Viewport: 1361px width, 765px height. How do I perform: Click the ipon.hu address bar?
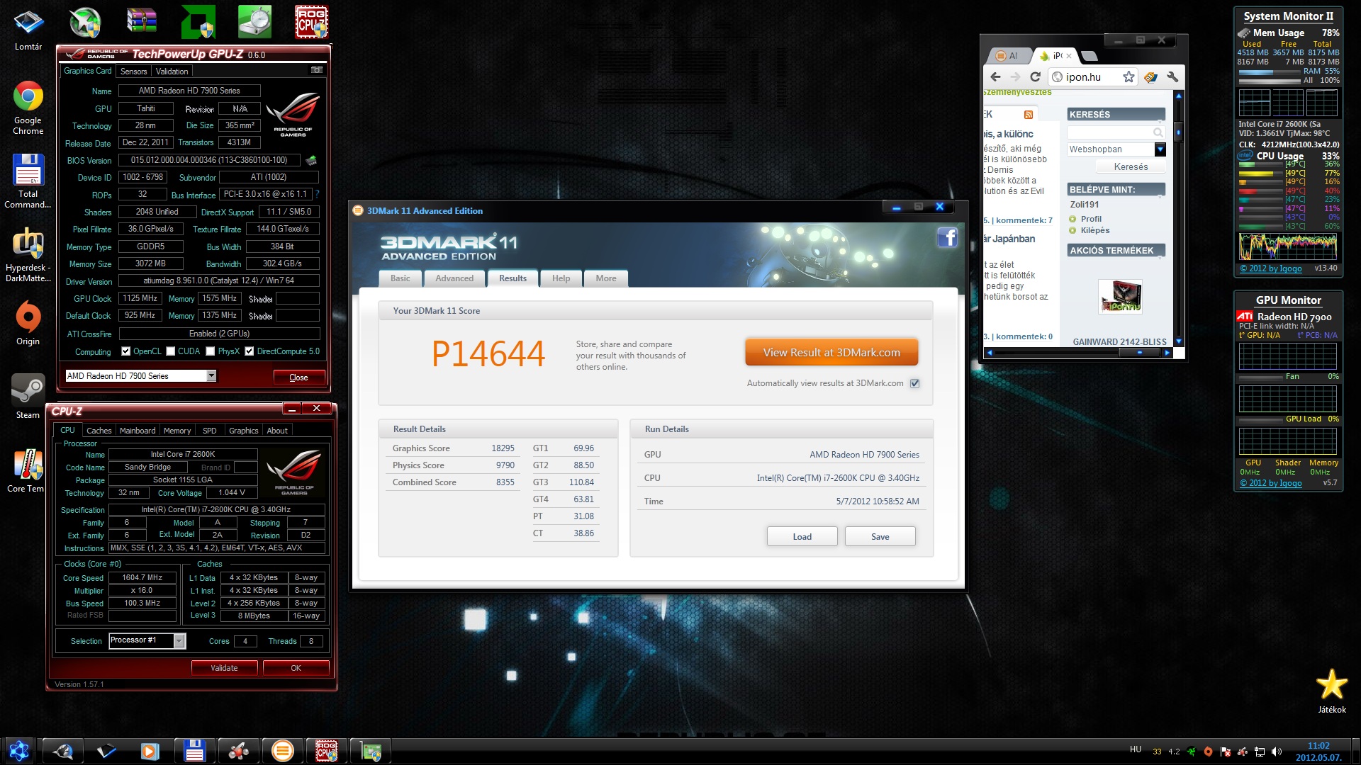tap(1092, 76)
